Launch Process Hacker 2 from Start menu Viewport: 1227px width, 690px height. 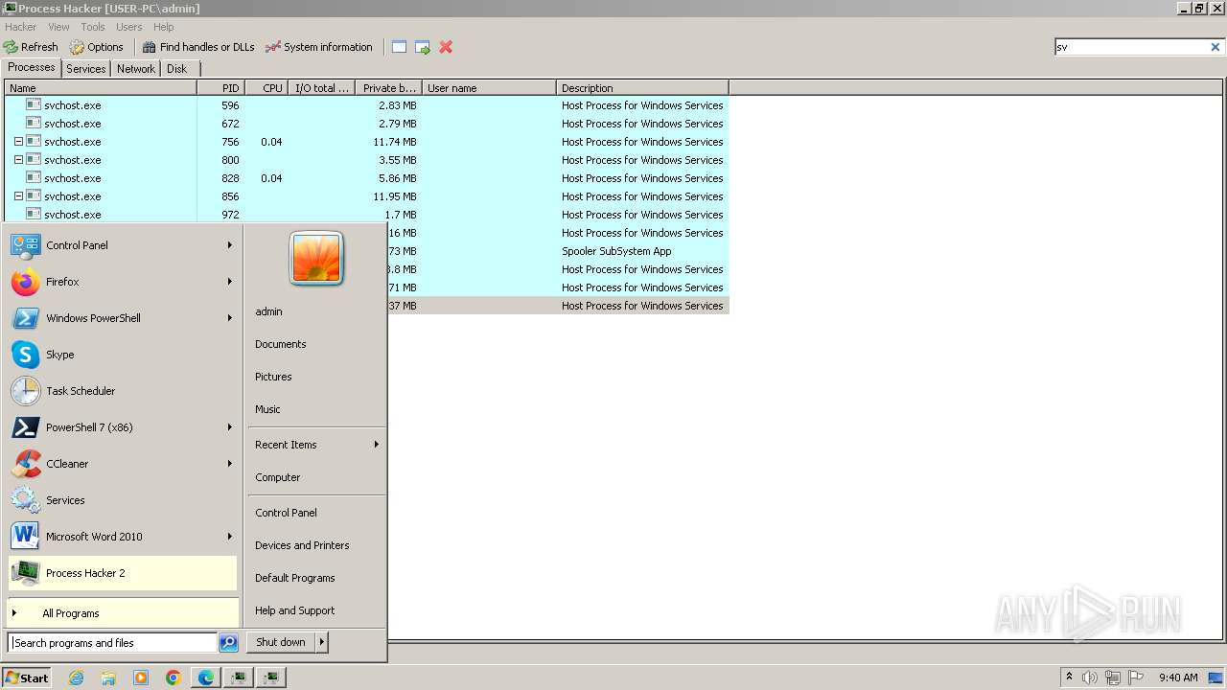(x=122, y=573)
